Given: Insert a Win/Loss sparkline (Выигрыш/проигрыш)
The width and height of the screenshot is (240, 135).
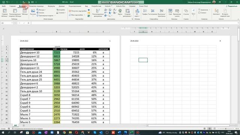Looking at the screenshot, I should pyautogui.click(x=162, y=13).
